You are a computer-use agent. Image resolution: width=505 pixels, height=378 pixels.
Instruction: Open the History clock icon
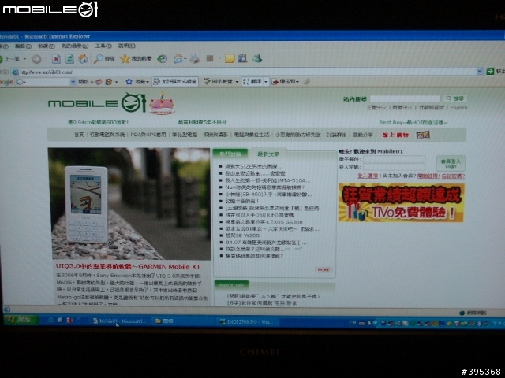pyautogui.click(x=162, y=58)
